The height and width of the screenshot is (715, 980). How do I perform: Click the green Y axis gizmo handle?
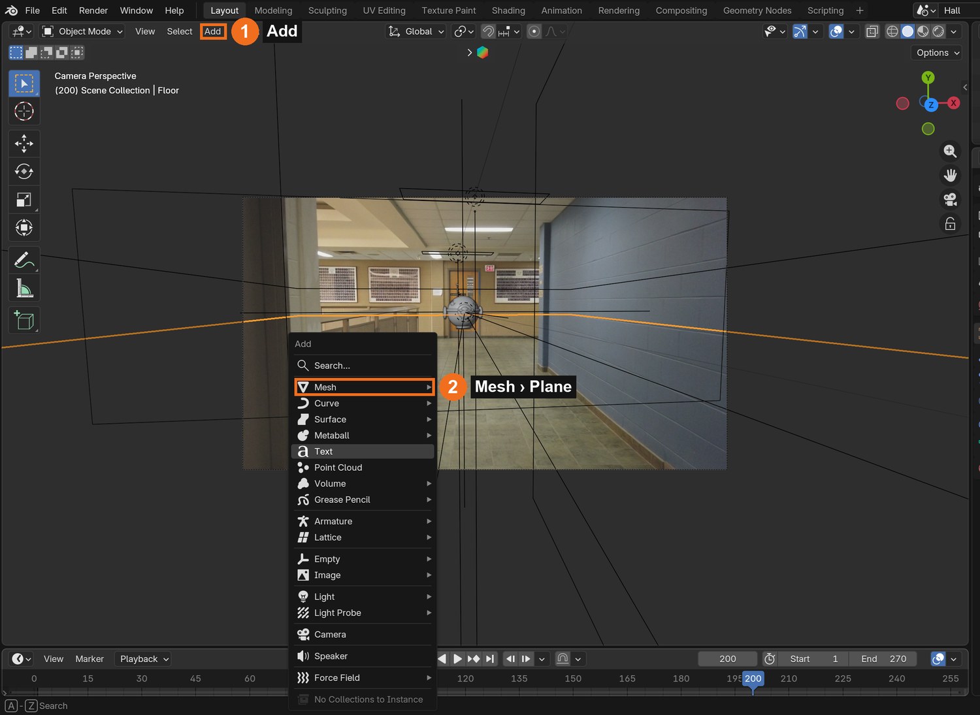(928, 78)
